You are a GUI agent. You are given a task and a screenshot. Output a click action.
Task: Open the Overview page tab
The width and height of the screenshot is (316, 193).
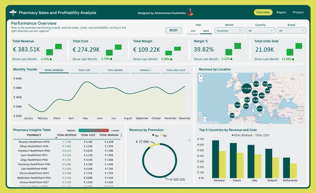(263, 12)
